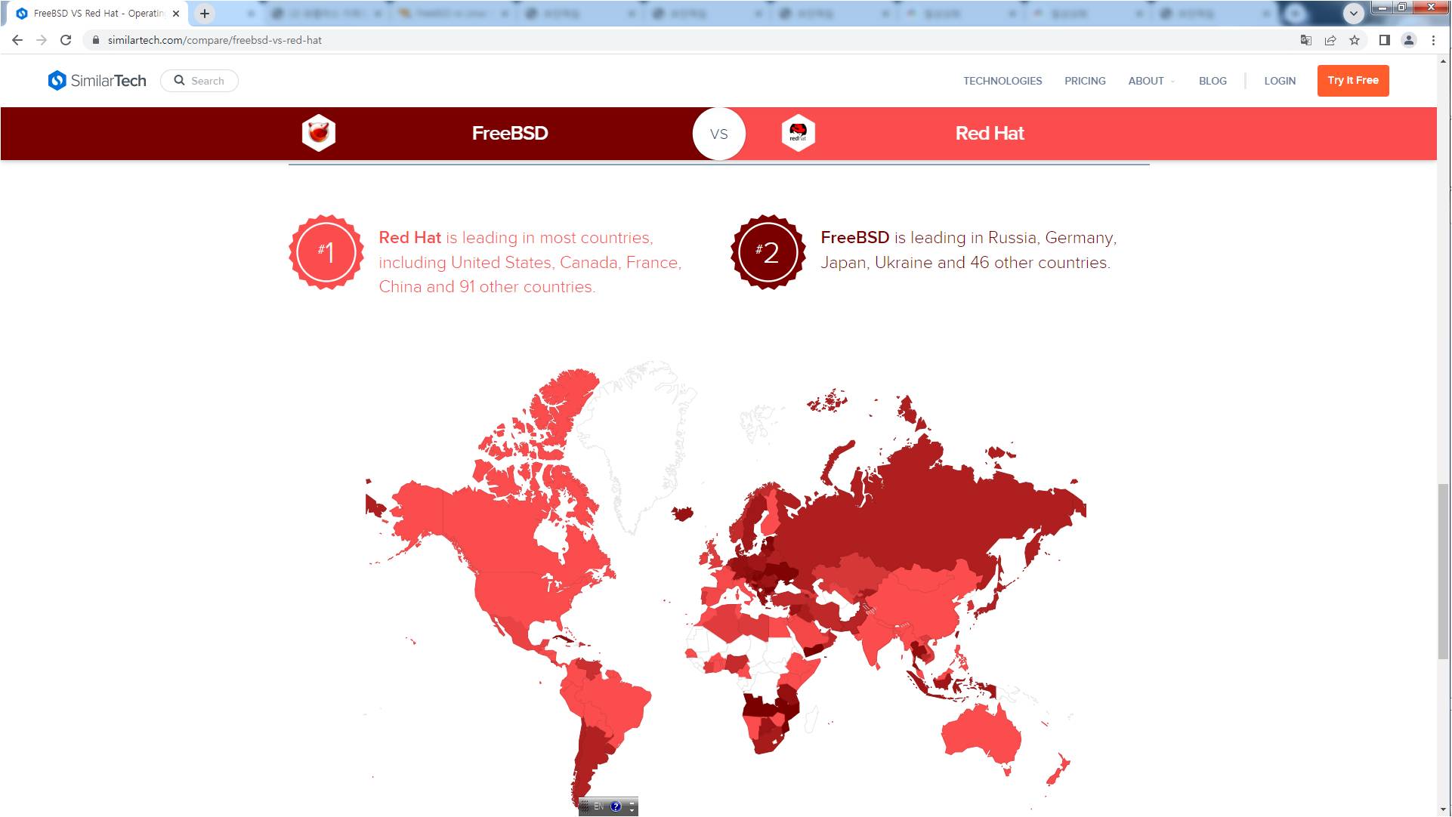The image size is (1452, 817).
Task: Open the LOGIN link
Action: click(x=1280, y=81)
